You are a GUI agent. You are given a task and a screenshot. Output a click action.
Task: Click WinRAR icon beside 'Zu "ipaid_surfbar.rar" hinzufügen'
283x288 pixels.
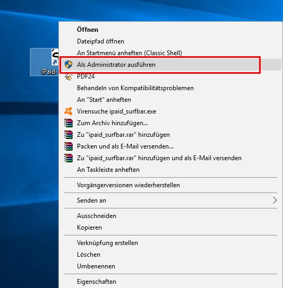[x=68, y=135]
